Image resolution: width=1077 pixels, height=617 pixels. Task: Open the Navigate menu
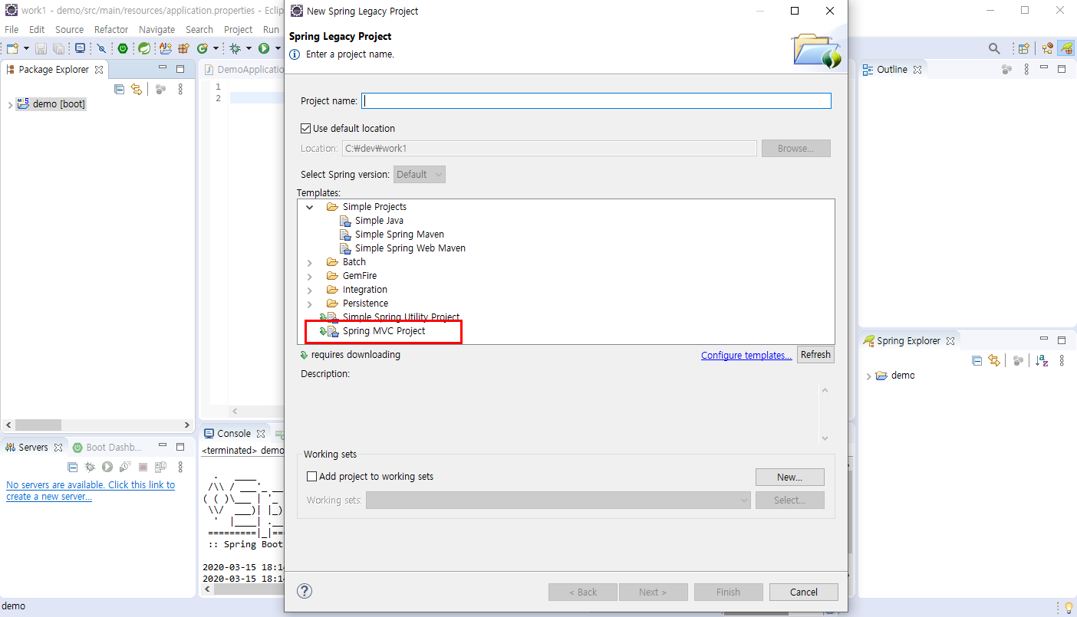coord(156,29)
